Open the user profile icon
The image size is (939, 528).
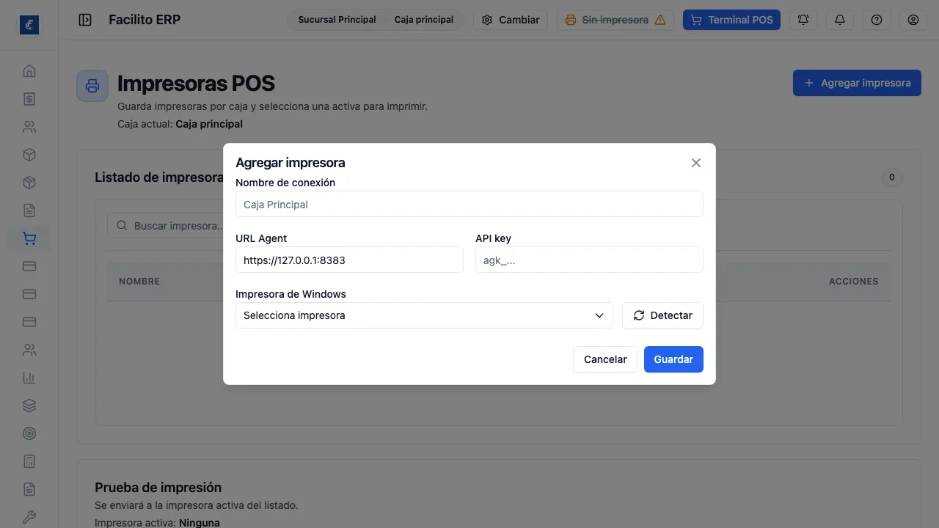tap(913, 20)
